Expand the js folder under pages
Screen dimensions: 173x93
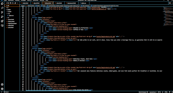pos(12,18)
